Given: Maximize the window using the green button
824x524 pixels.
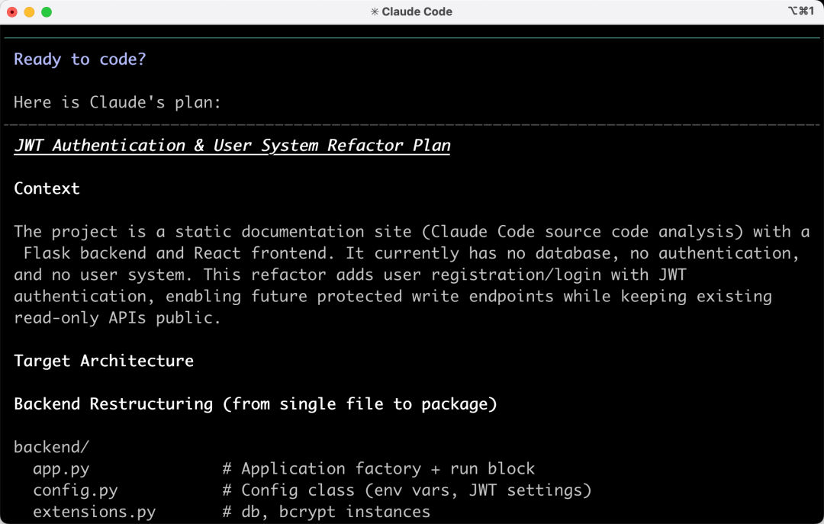Looking at the screenshot, I should [47, 11].
